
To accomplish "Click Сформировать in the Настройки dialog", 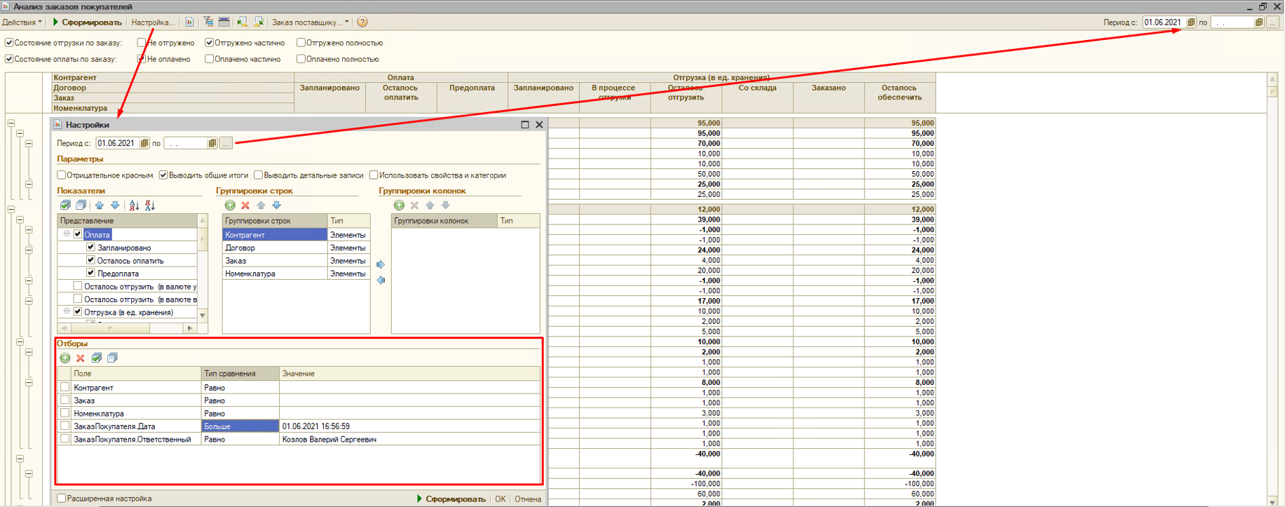I will click(451, 499).
